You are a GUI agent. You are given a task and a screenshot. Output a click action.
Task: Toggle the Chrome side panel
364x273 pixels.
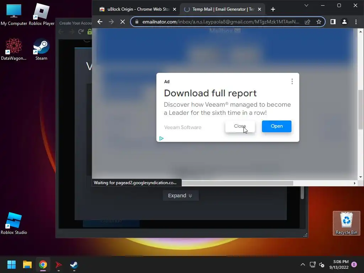point(333,22)
